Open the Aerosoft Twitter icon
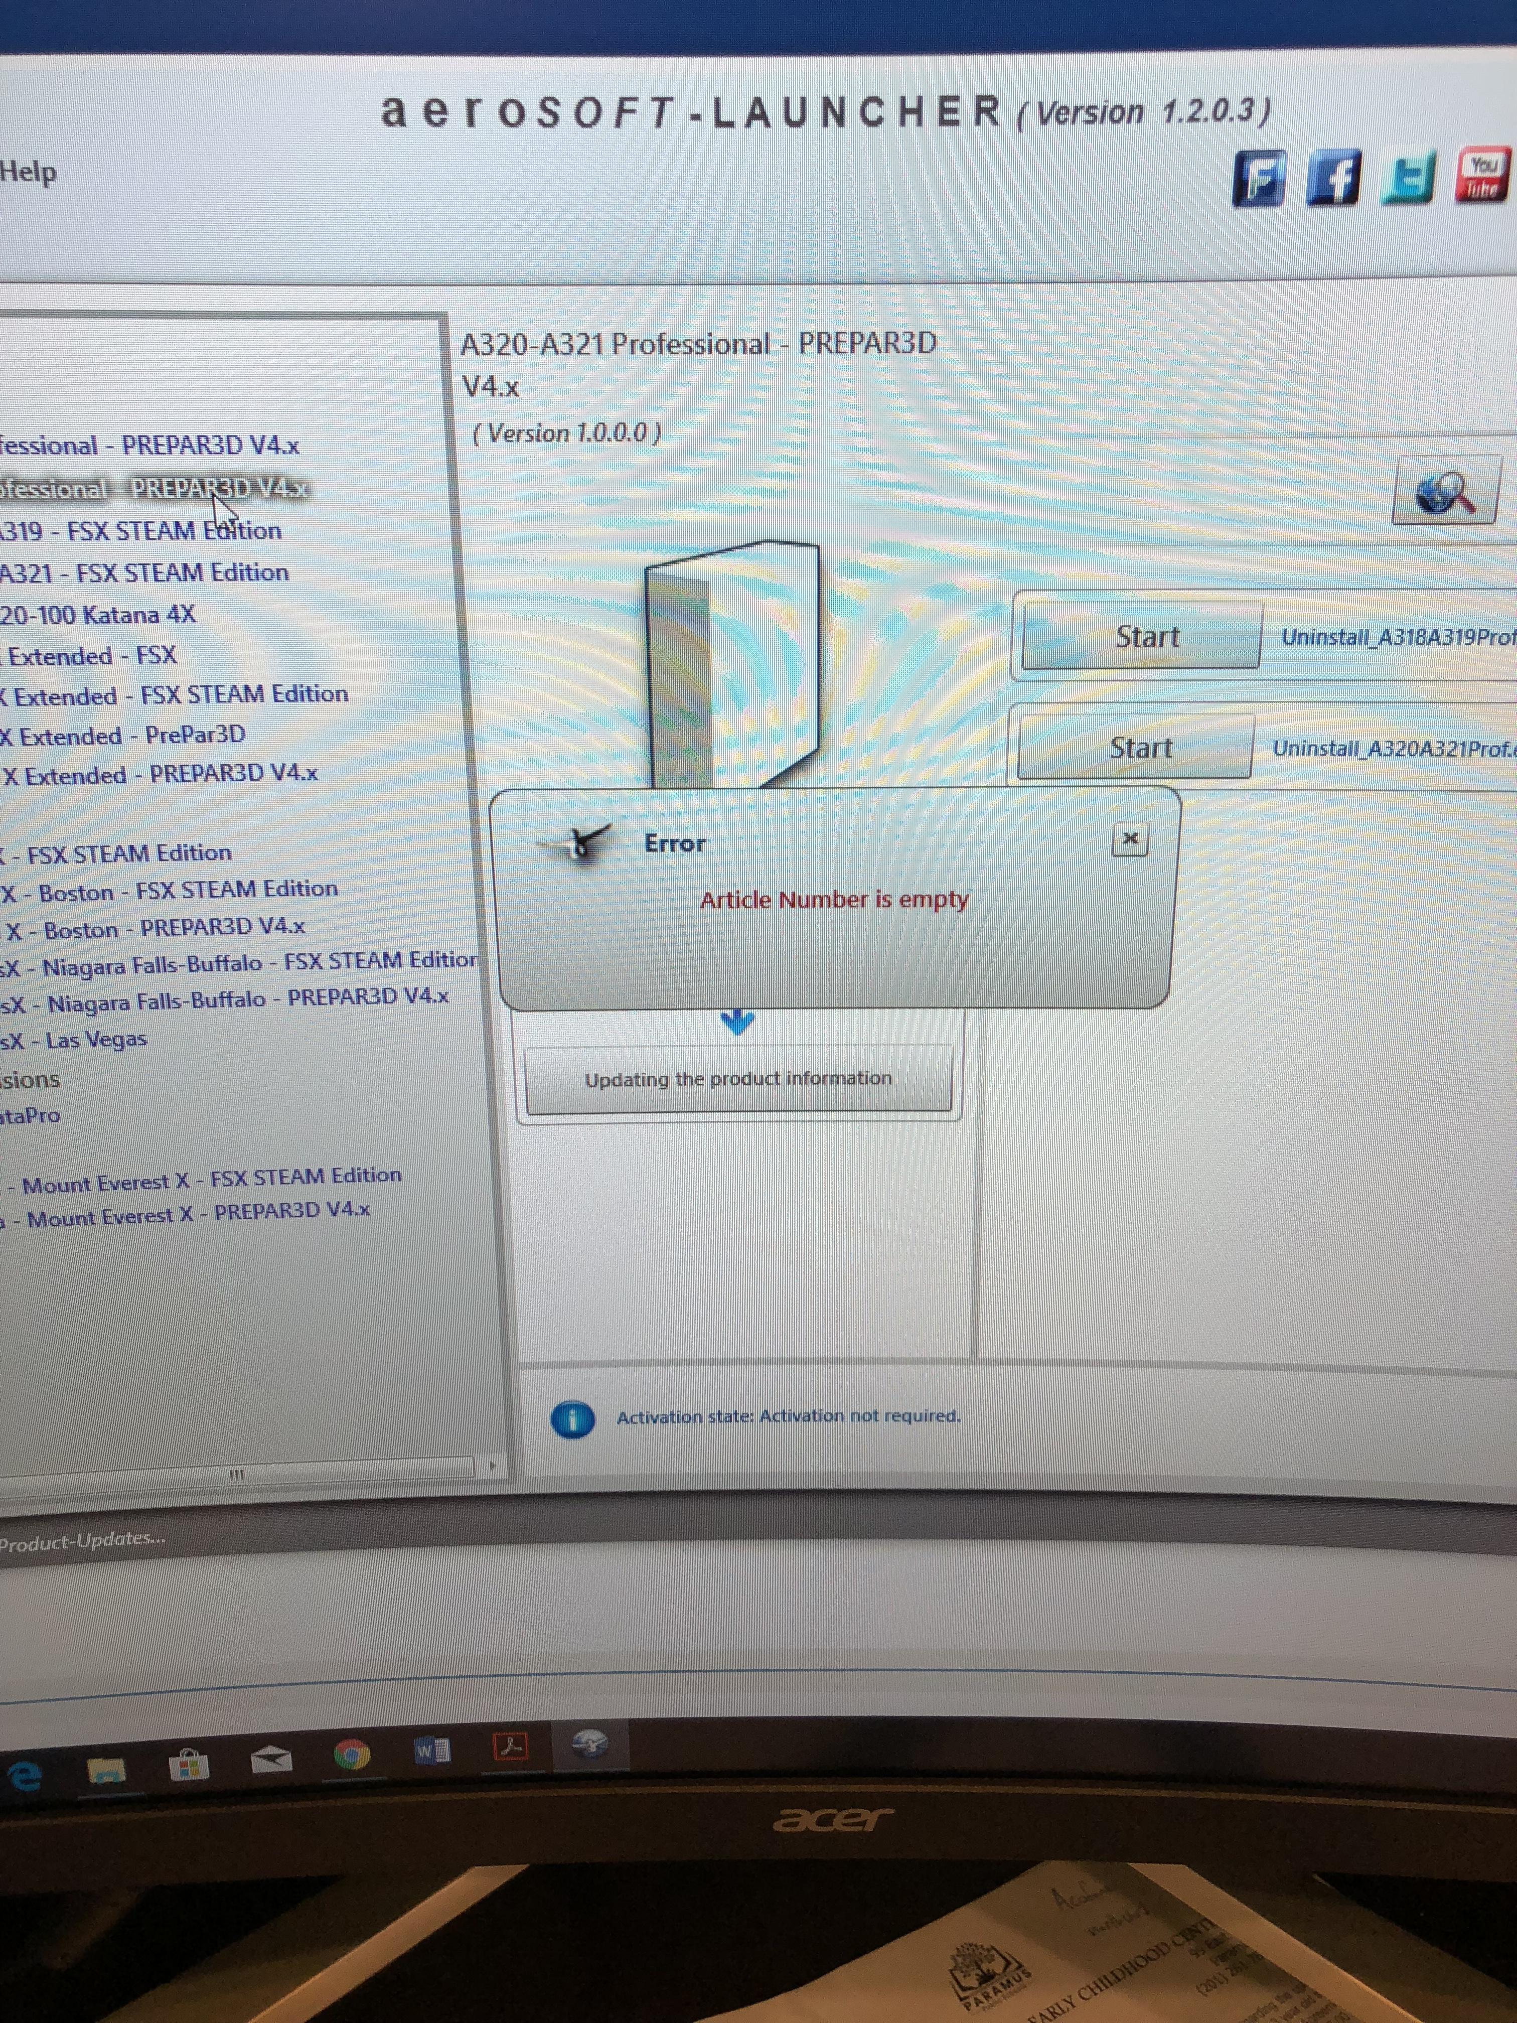Viewport: 1517px width, 2023px height. tap(1408, 177)
